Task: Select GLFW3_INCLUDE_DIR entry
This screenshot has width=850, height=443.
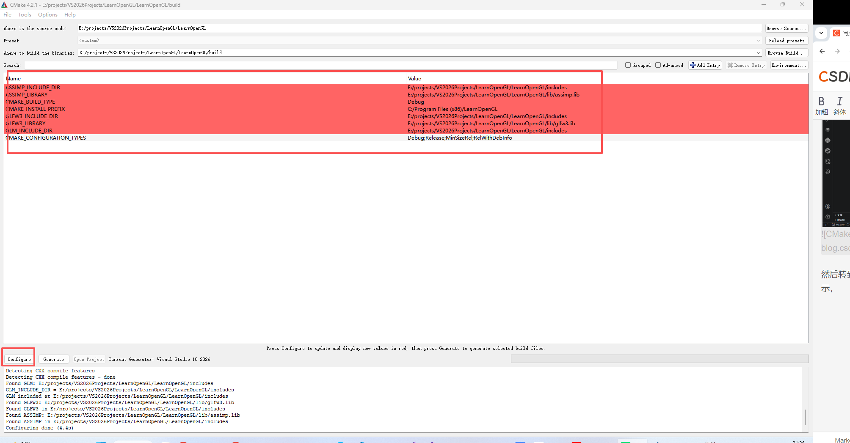Action: [x=32, y=116]
